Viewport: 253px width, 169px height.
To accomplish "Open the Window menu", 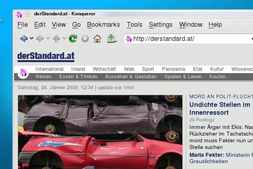I will pos(191,25).
